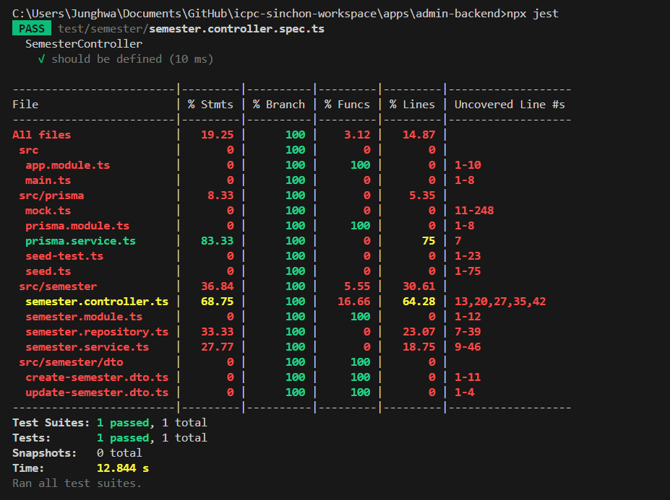This screenshot has width=670, height=500.
Task: Click the 'Snapshots:' summary label
Action: click(x=44, y=453)
